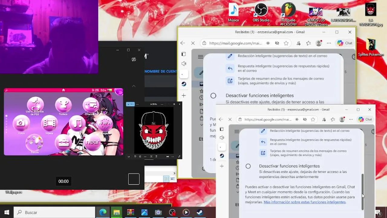
Task: Add favorite star in front Gmail window
Action: coord(313,120)
